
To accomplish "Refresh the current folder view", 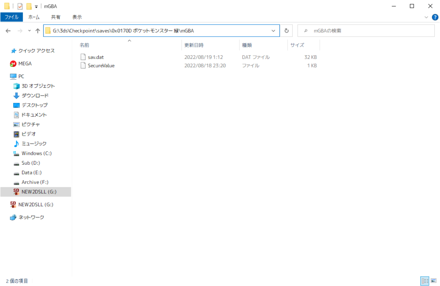I will (287, 31).
